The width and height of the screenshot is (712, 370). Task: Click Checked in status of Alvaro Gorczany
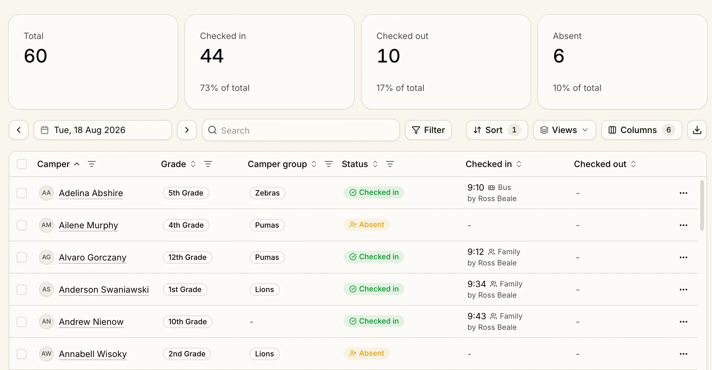click(374, 257)
